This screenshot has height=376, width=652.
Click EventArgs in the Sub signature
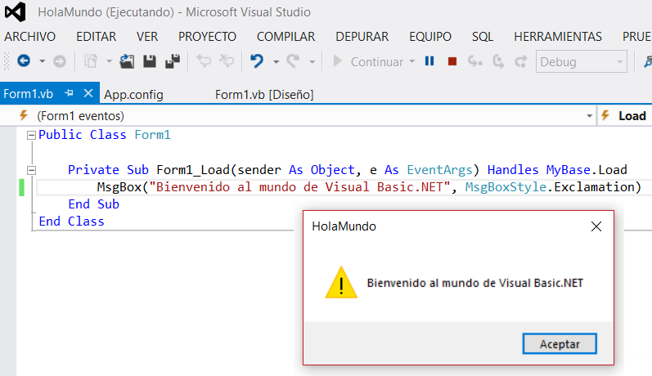(x=439, y=170)
